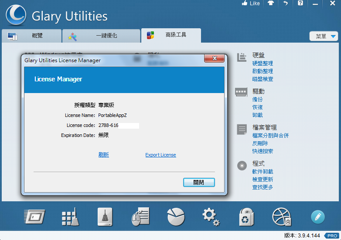
Task: Click the Glary Utilities License Manager title
Action: pos(62,60)
